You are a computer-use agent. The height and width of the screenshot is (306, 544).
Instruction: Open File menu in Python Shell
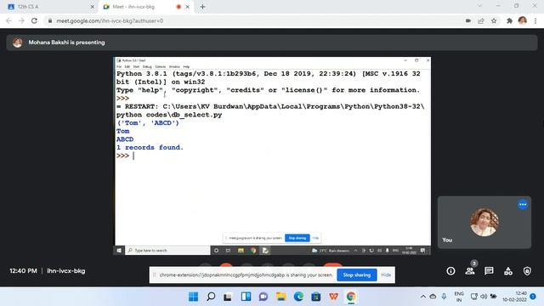click(119, 66)
